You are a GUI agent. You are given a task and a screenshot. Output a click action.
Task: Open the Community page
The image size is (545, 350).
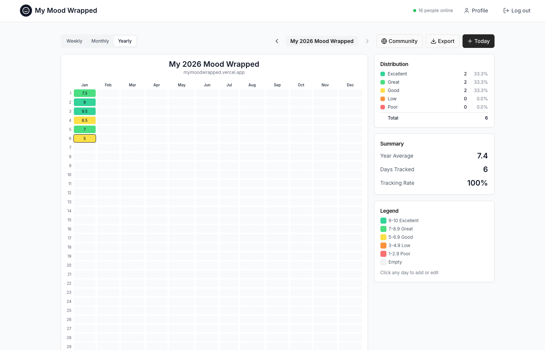pos(399,41)
